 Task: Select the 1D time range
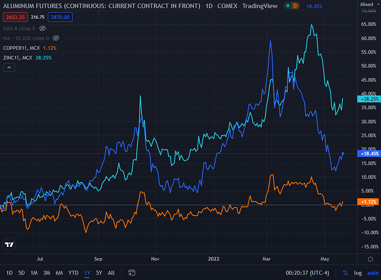tap(9, 273)
